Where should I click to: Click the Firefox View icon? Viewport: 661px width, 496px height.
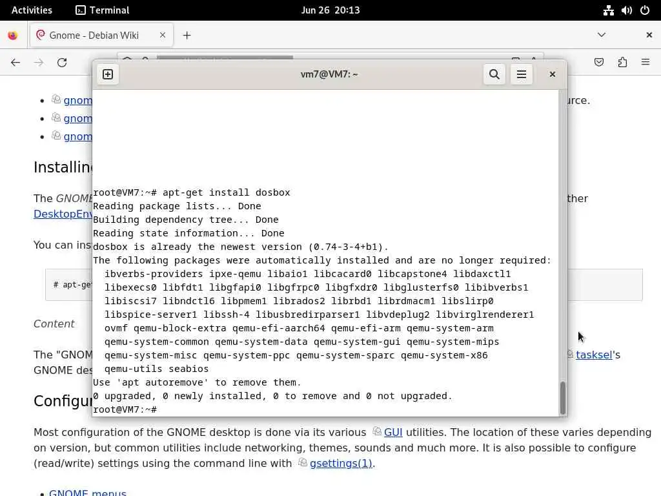pos(13,36)
